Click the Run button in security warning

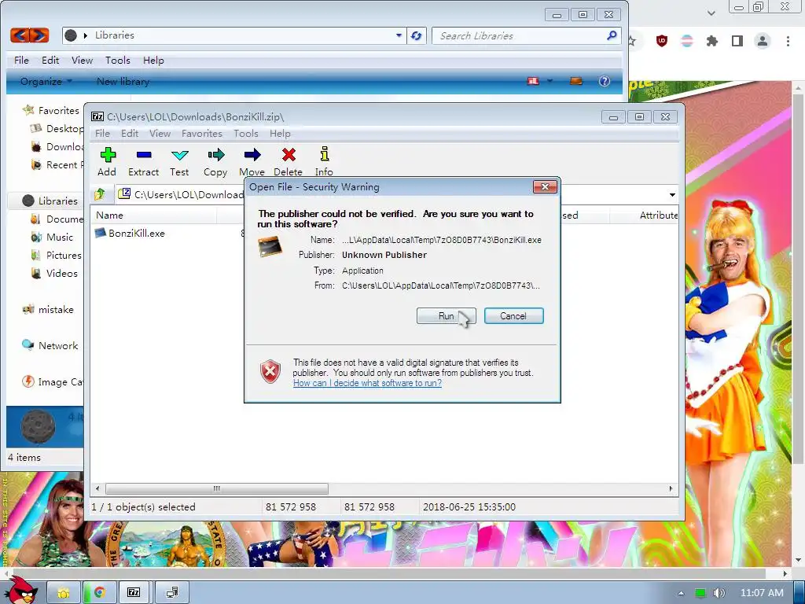tap(447, 316)
